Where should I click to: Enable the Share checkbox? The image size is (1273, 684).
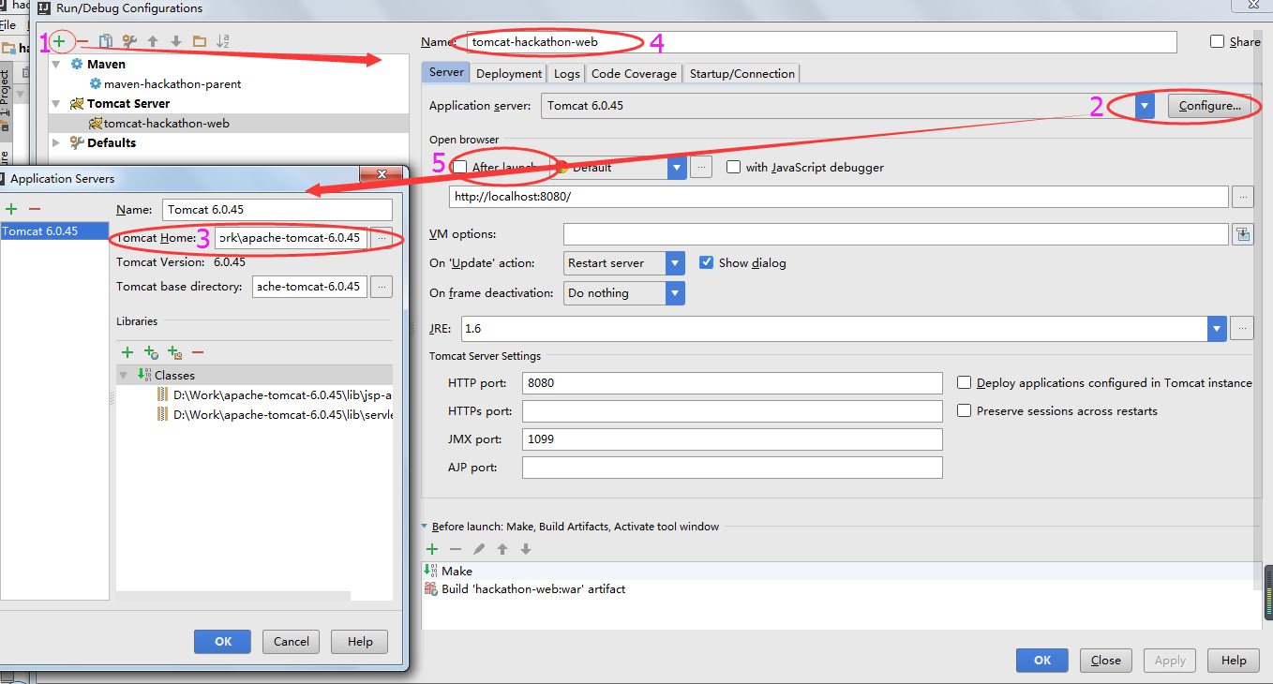pos(1217,41)
